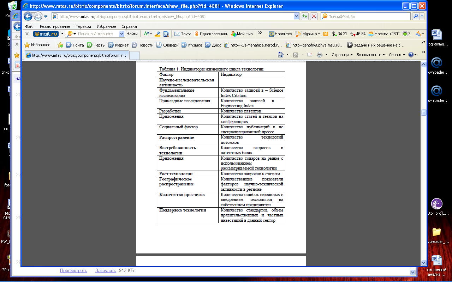Click the highlighter pencil icon
Image resolution: width=452 pixels, height=282 pixels.
(157, 34)
